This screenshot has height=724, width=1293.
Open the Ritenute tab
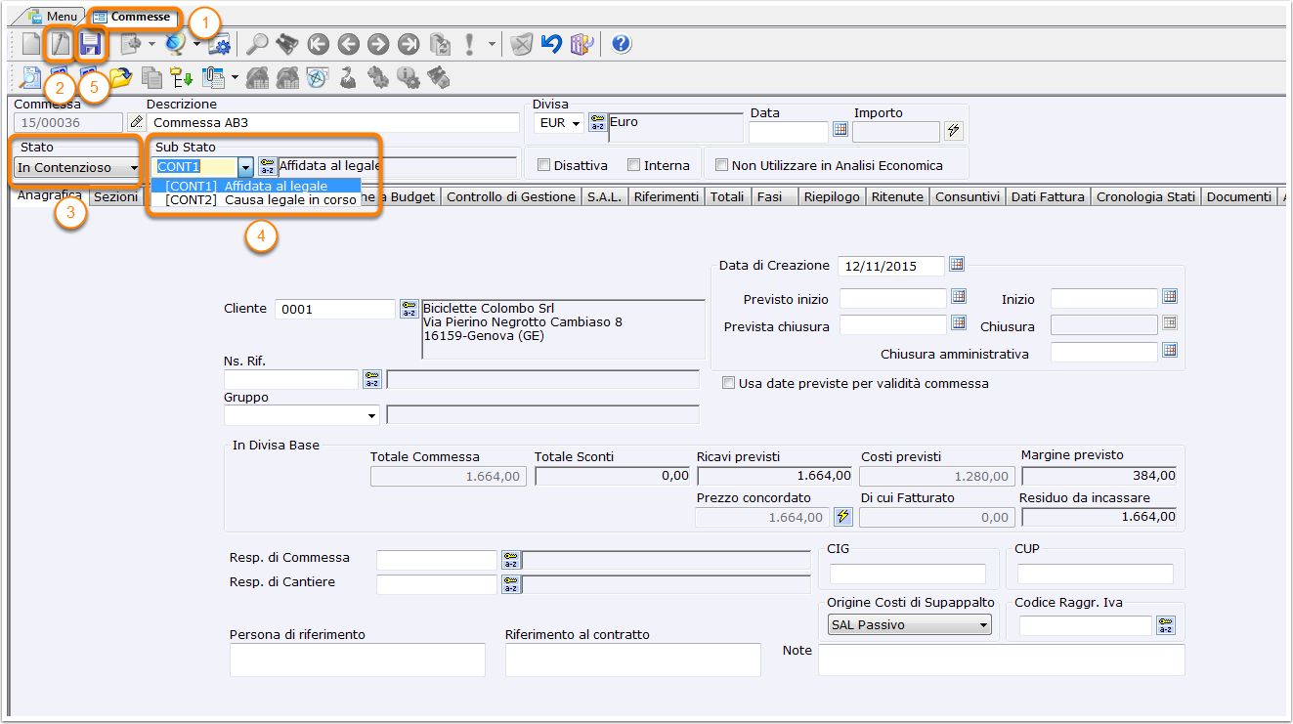coord(898,196)
